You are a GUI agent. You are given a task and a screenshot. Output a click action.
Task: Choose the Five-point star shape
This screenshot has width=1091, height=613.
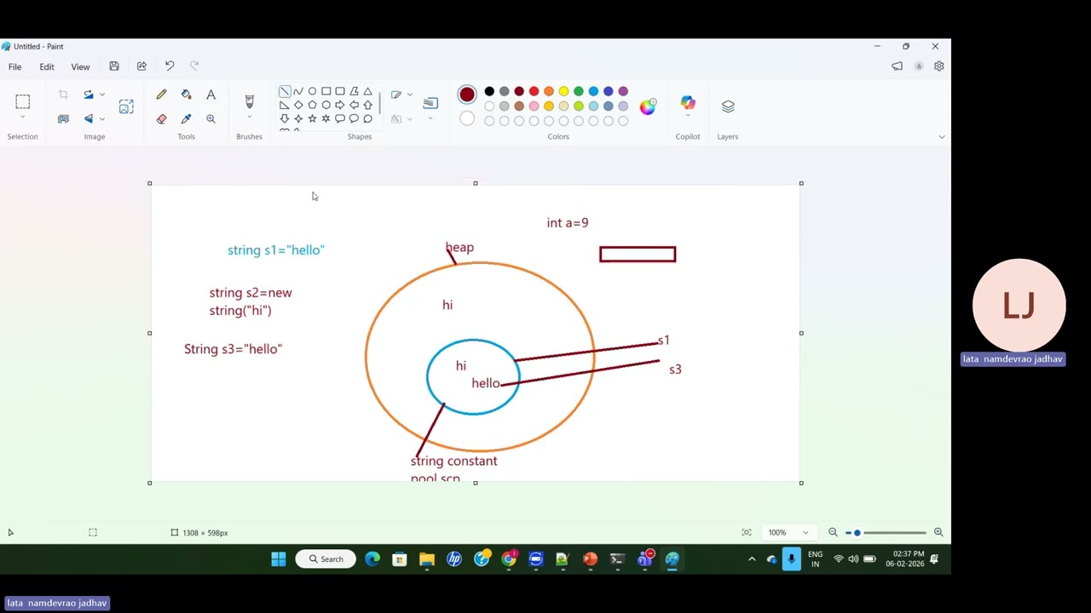(x=312, y=118)
